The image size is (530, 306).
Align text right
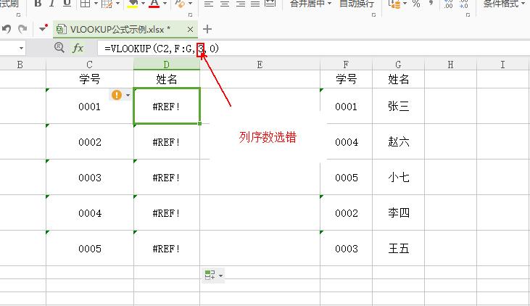240,4
